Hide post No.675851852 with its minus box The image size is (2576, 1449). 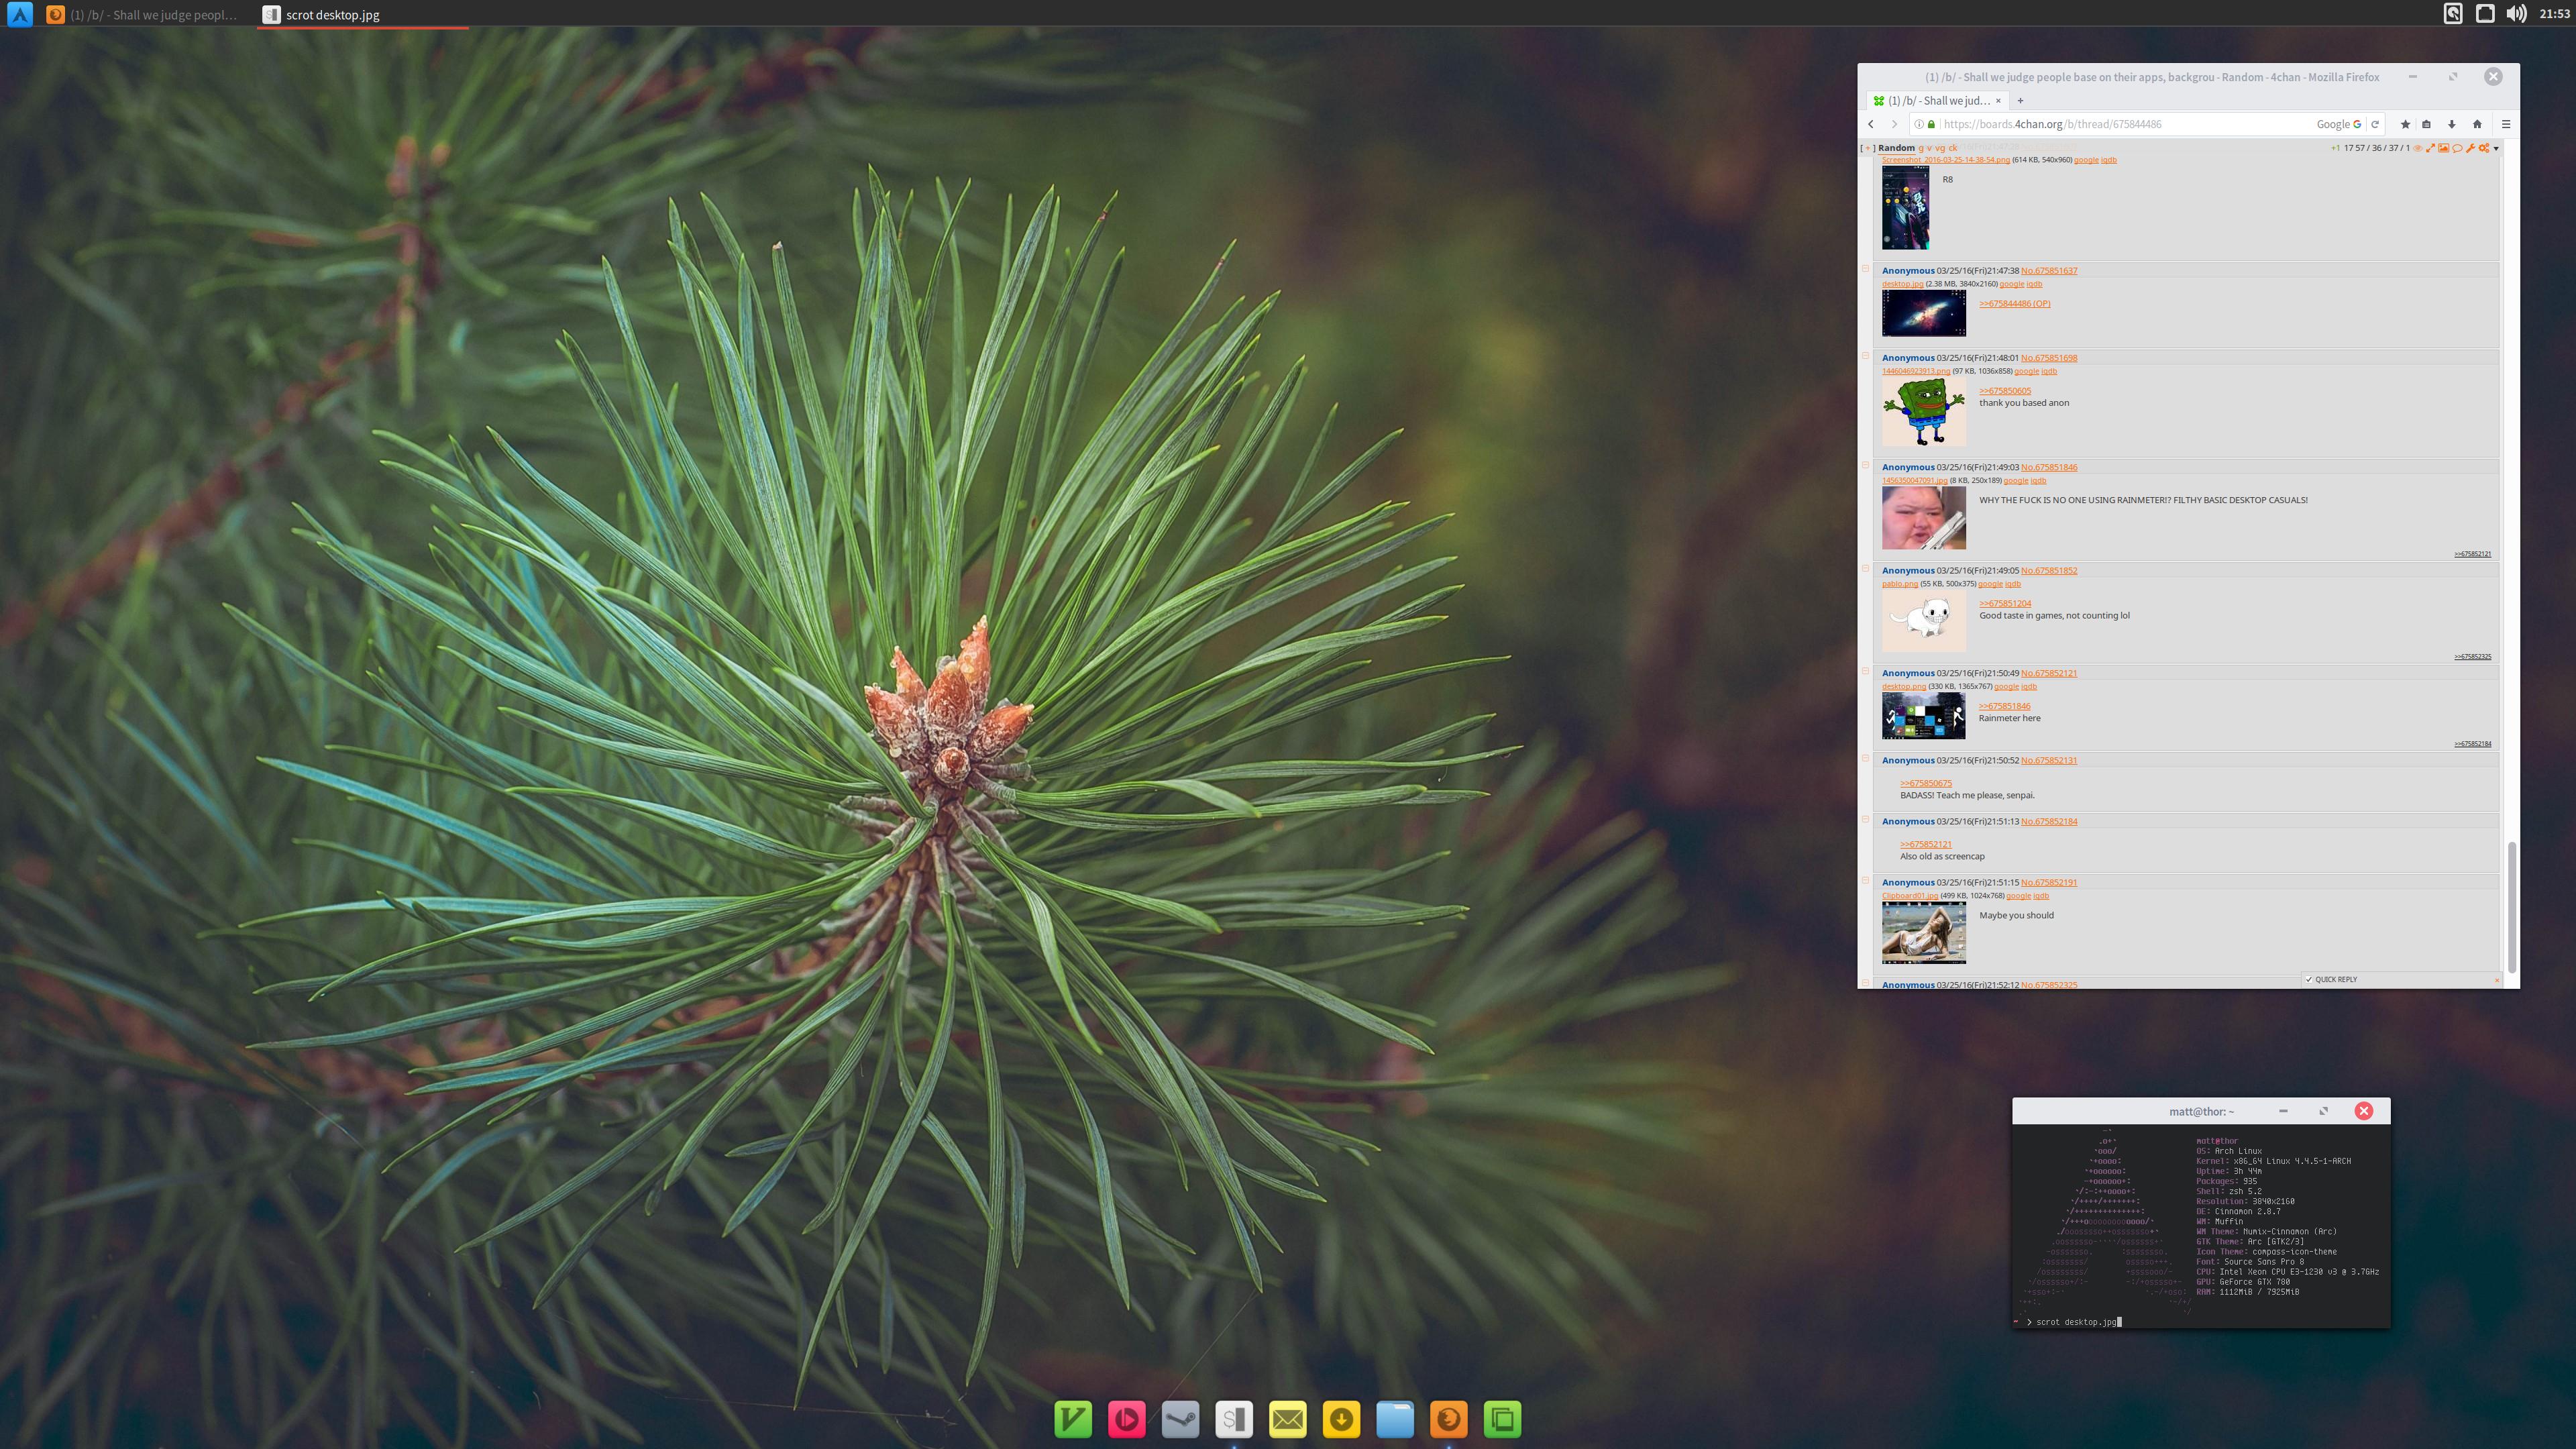1865,569
